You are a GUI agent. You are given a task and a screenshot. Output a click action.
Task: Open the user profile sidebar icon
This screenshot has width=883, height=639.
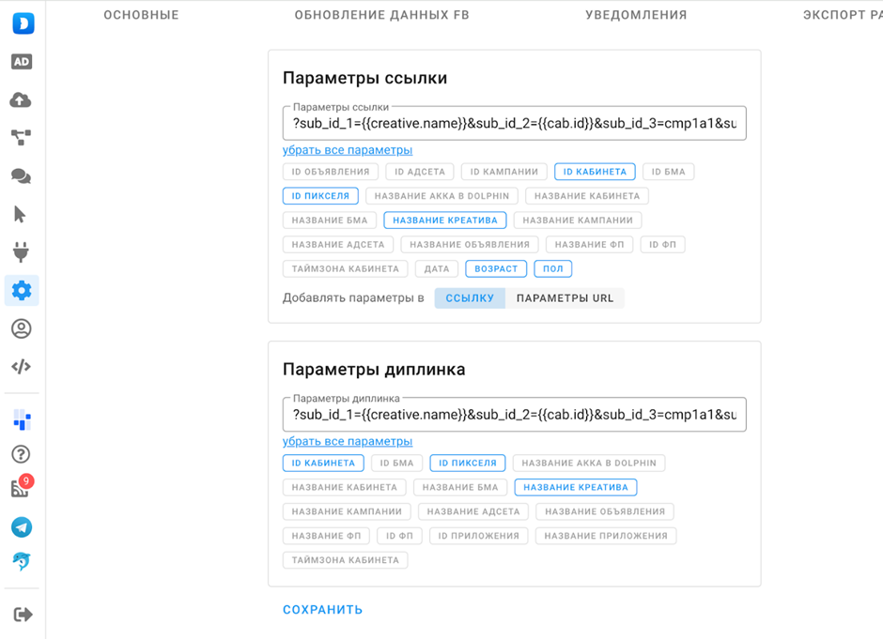tap(22, 328)
